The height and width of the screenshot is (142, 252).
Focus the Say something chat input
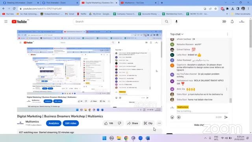click(202, 111)
